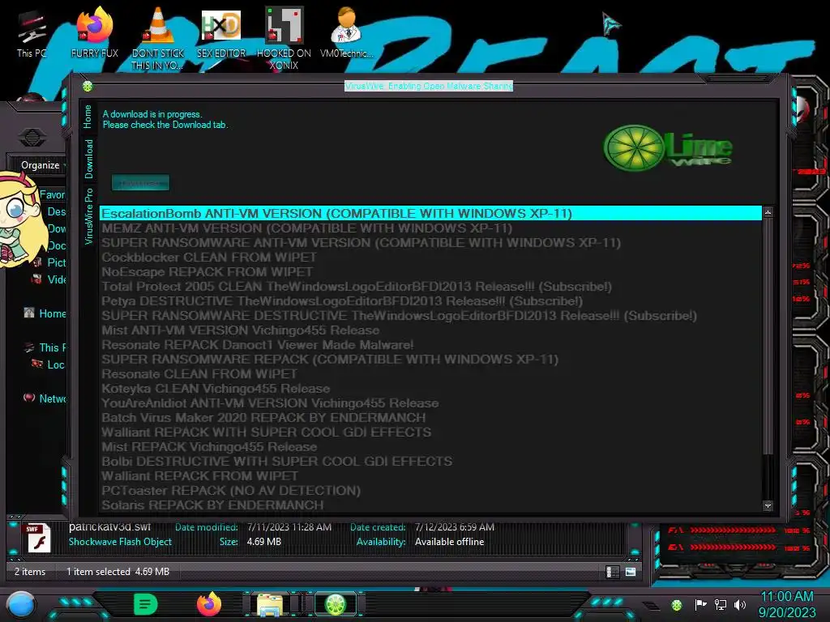Select PCToaster REPACK entry
This screenshot has height=622, width=830.
click(430, 491)
